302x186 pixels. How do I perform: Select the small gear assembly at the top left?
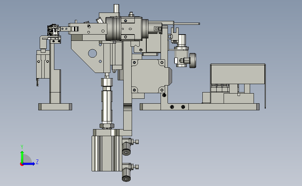coord(53,30)
